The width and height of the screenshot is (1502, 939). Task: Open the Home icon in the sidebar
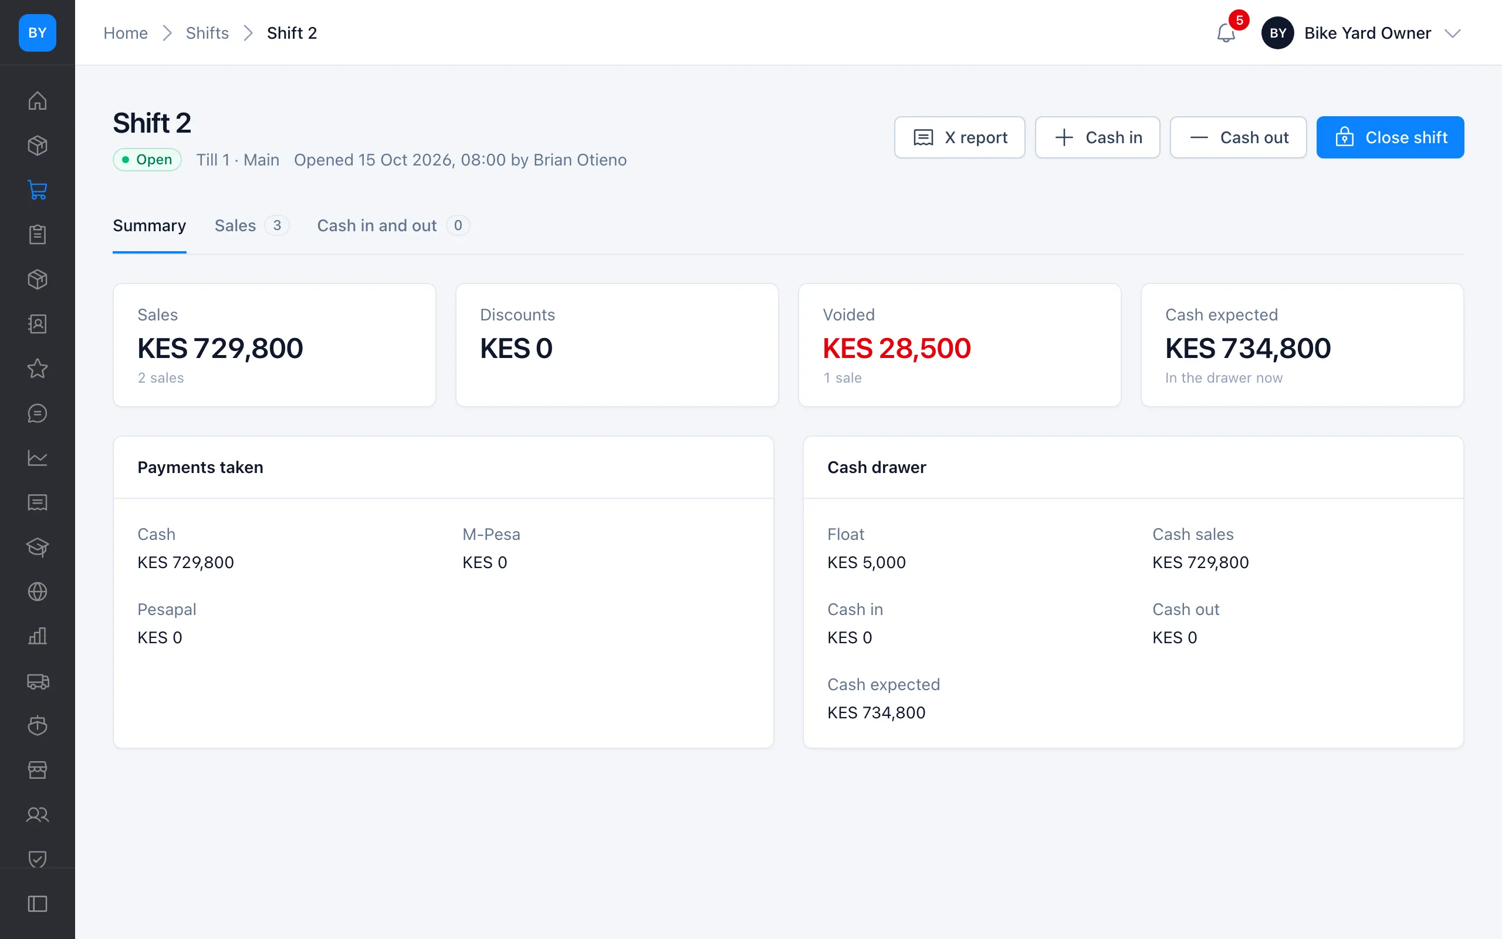point(37,100)
